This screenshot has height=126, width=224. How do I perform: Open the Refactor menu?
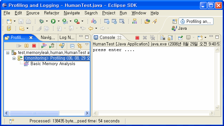click(x=52, y=13)
